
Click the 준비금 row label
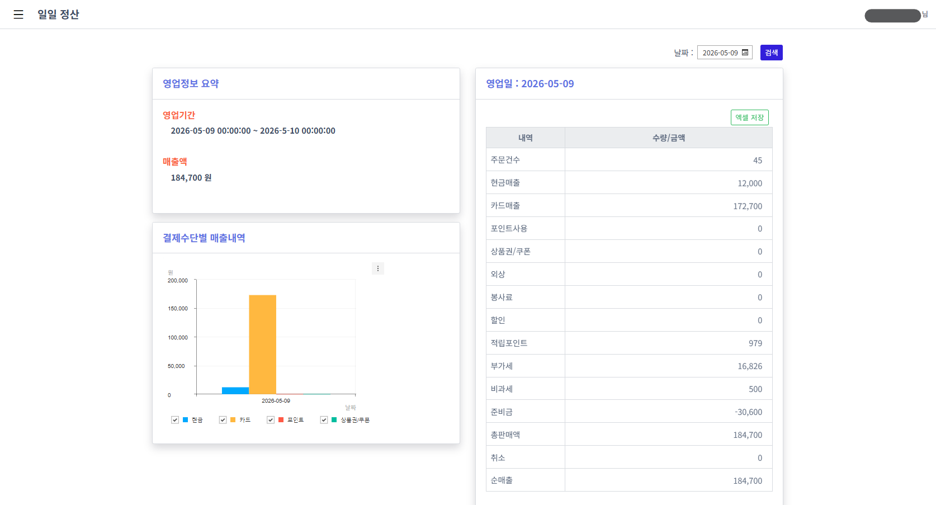pyautogui.click(x=502, y=412)
